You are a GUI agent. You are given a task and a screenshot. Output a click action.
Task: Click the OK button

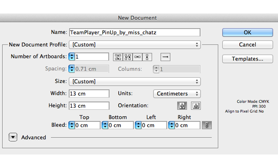247,32
